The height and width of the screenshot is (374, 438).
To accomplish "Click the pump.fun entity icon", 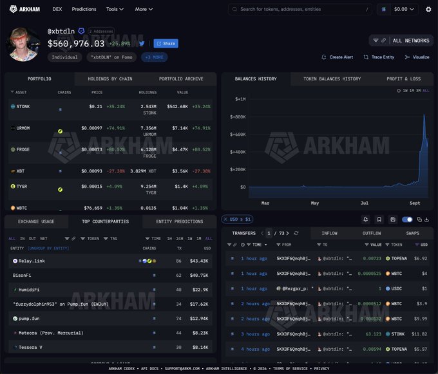I will tap(15, 319).
